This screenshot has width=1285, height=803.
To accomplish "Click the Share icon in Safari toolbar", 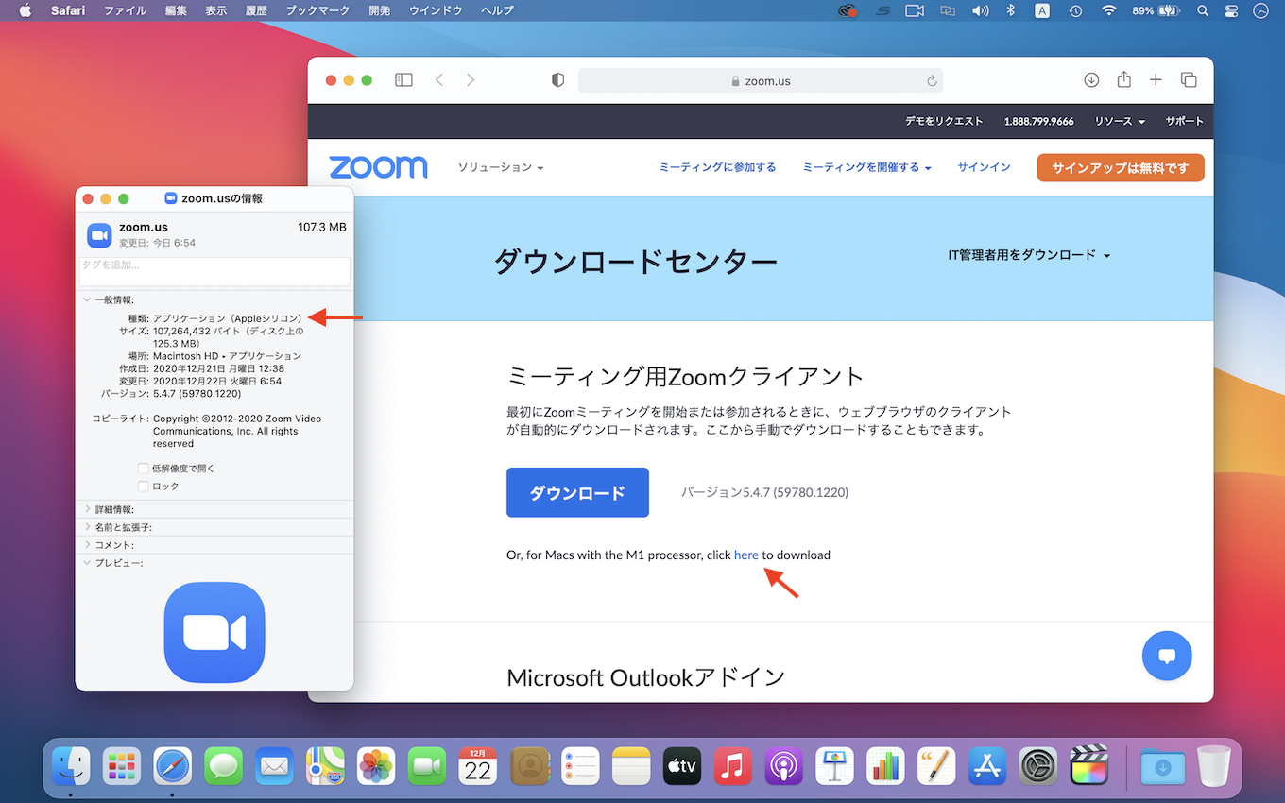I will (x=1123, y=80).
